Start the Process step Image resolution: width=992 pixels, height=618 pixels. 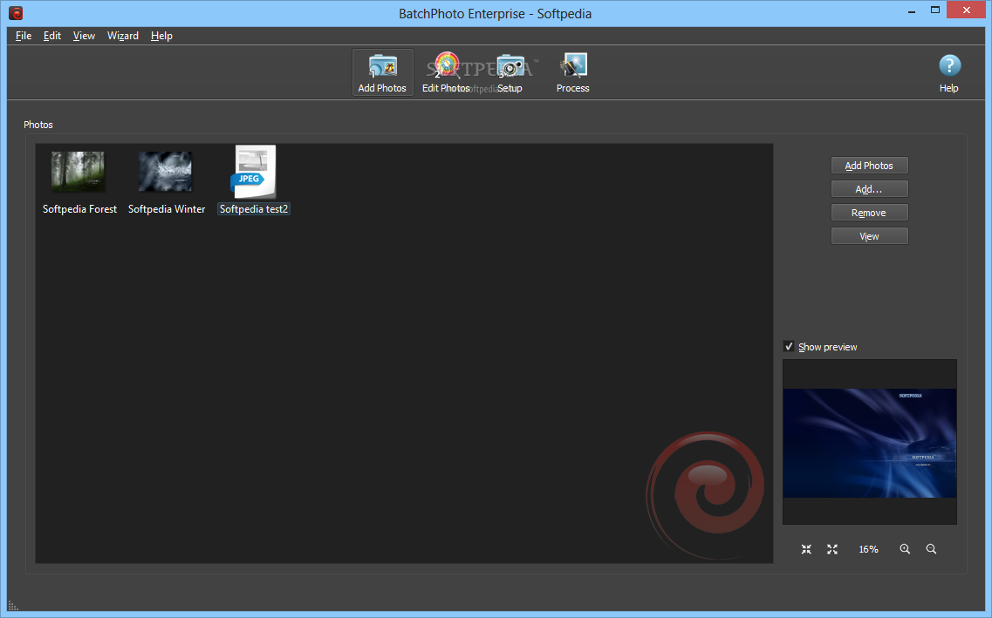tap(572, 72)
